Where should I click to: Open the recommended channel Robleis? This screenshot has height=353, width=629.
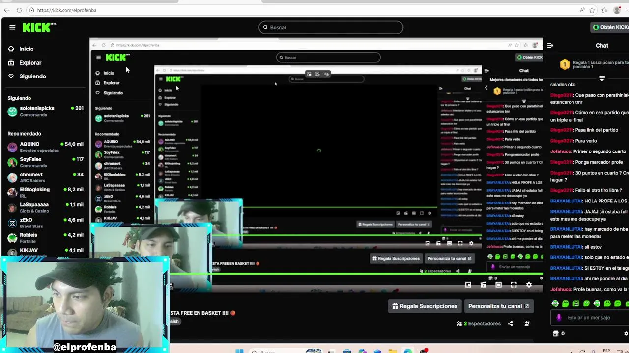[x=46, y=238]
